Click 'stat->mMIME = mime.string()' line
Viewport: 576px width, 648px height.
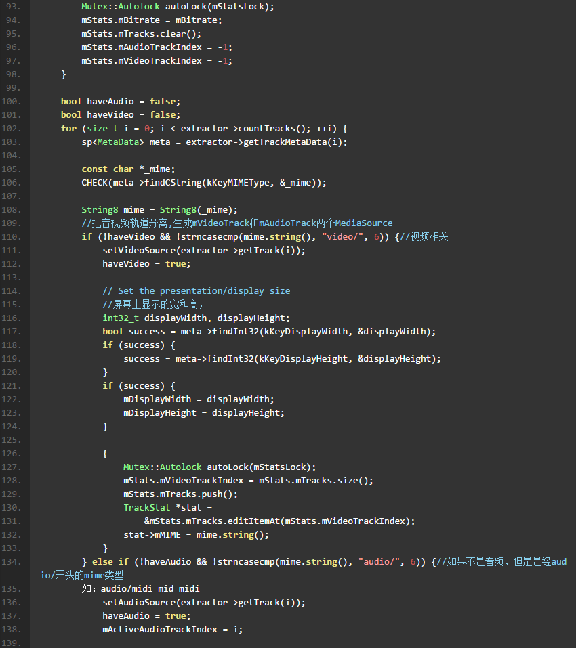click(x=196, y=535)
